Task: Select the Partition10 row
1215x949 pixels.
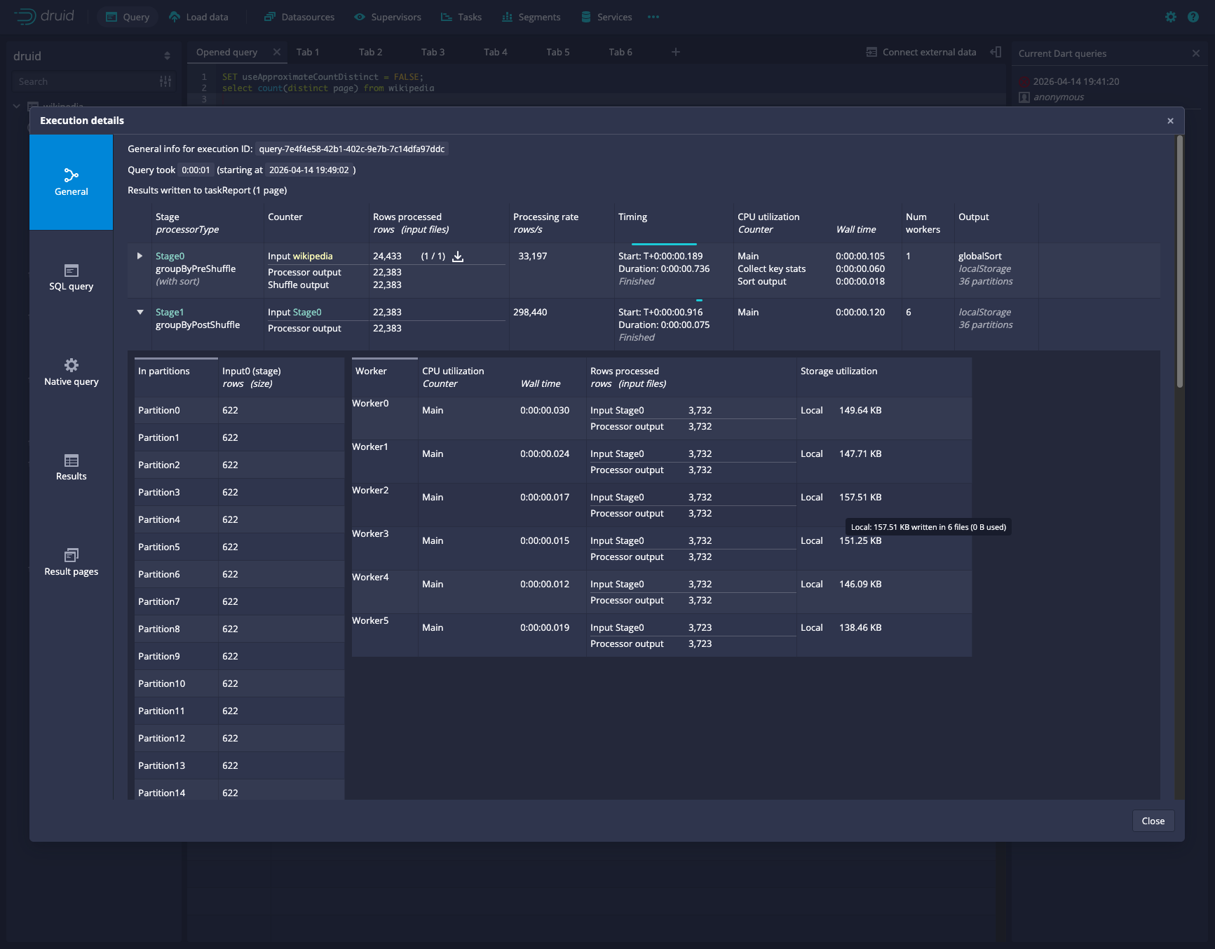Action: (239, 683)
